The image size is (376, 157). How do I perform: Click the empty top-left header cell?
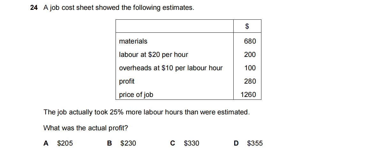coord(175,26)
